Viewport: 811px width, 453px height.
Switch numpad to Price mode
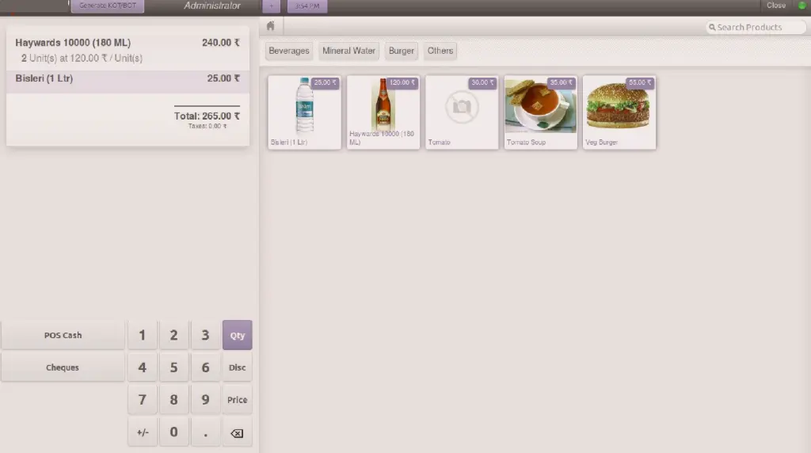click(238, 400)
